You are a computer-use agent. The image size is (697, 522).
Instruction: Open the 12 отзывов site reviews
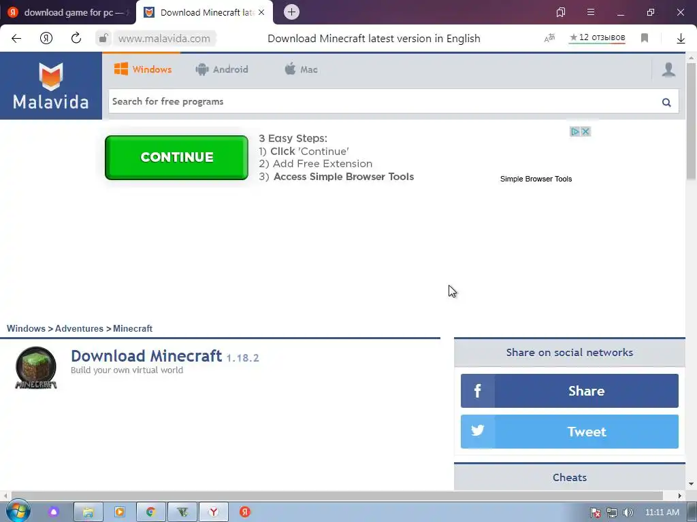598,38
